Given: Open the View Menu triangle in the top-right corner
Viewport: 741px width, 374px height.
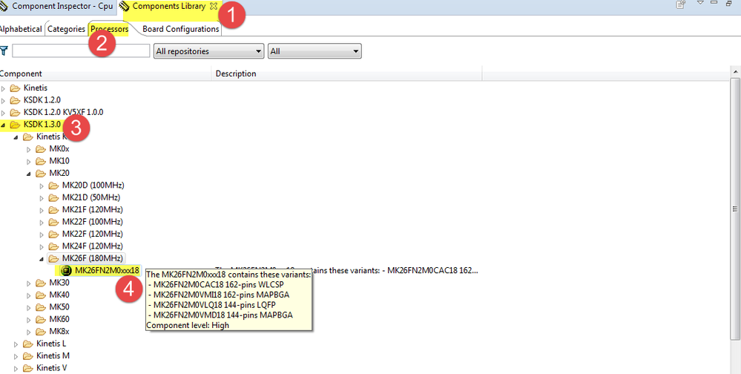Looking at the screenshot, I should (701, 3).
